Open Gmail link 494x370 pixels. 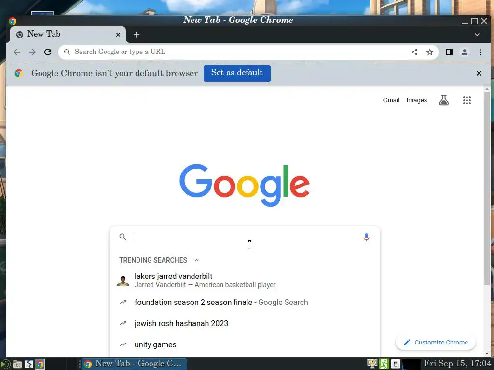(391, 100)
